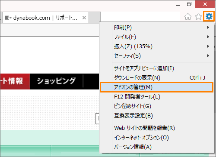This screenshot has width=216, height=157.
Task: Expand the 拡大(Z) submenu arrow
Action: pyautogui.click(x=208, y=46)
